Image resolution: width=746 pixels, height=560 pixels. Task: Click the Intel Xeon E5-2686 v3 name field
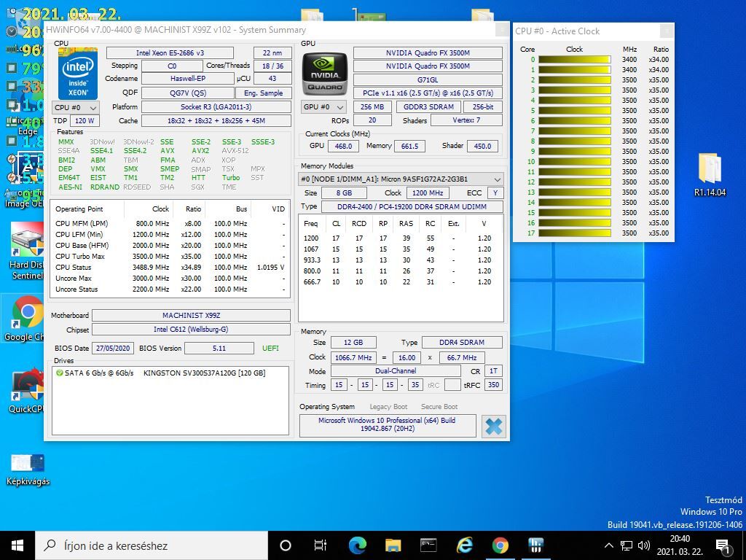click(170, 52)
